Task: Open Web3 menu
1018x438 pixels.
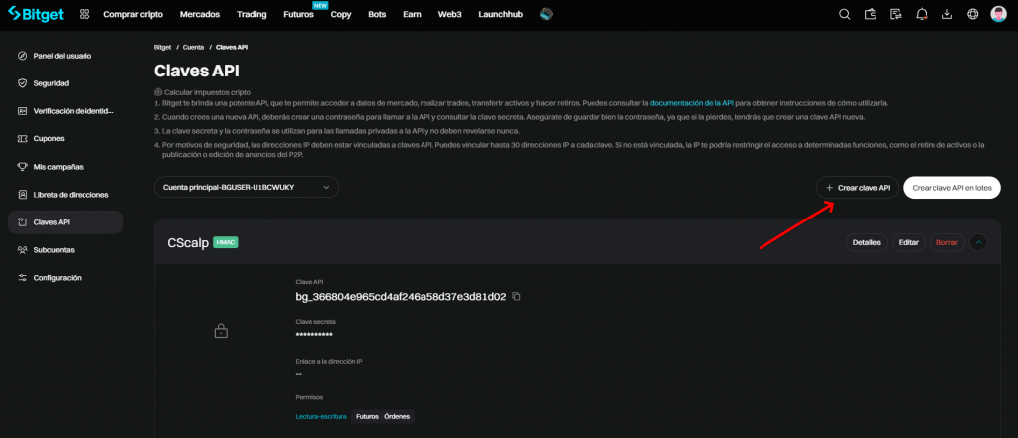Action: 449,14
